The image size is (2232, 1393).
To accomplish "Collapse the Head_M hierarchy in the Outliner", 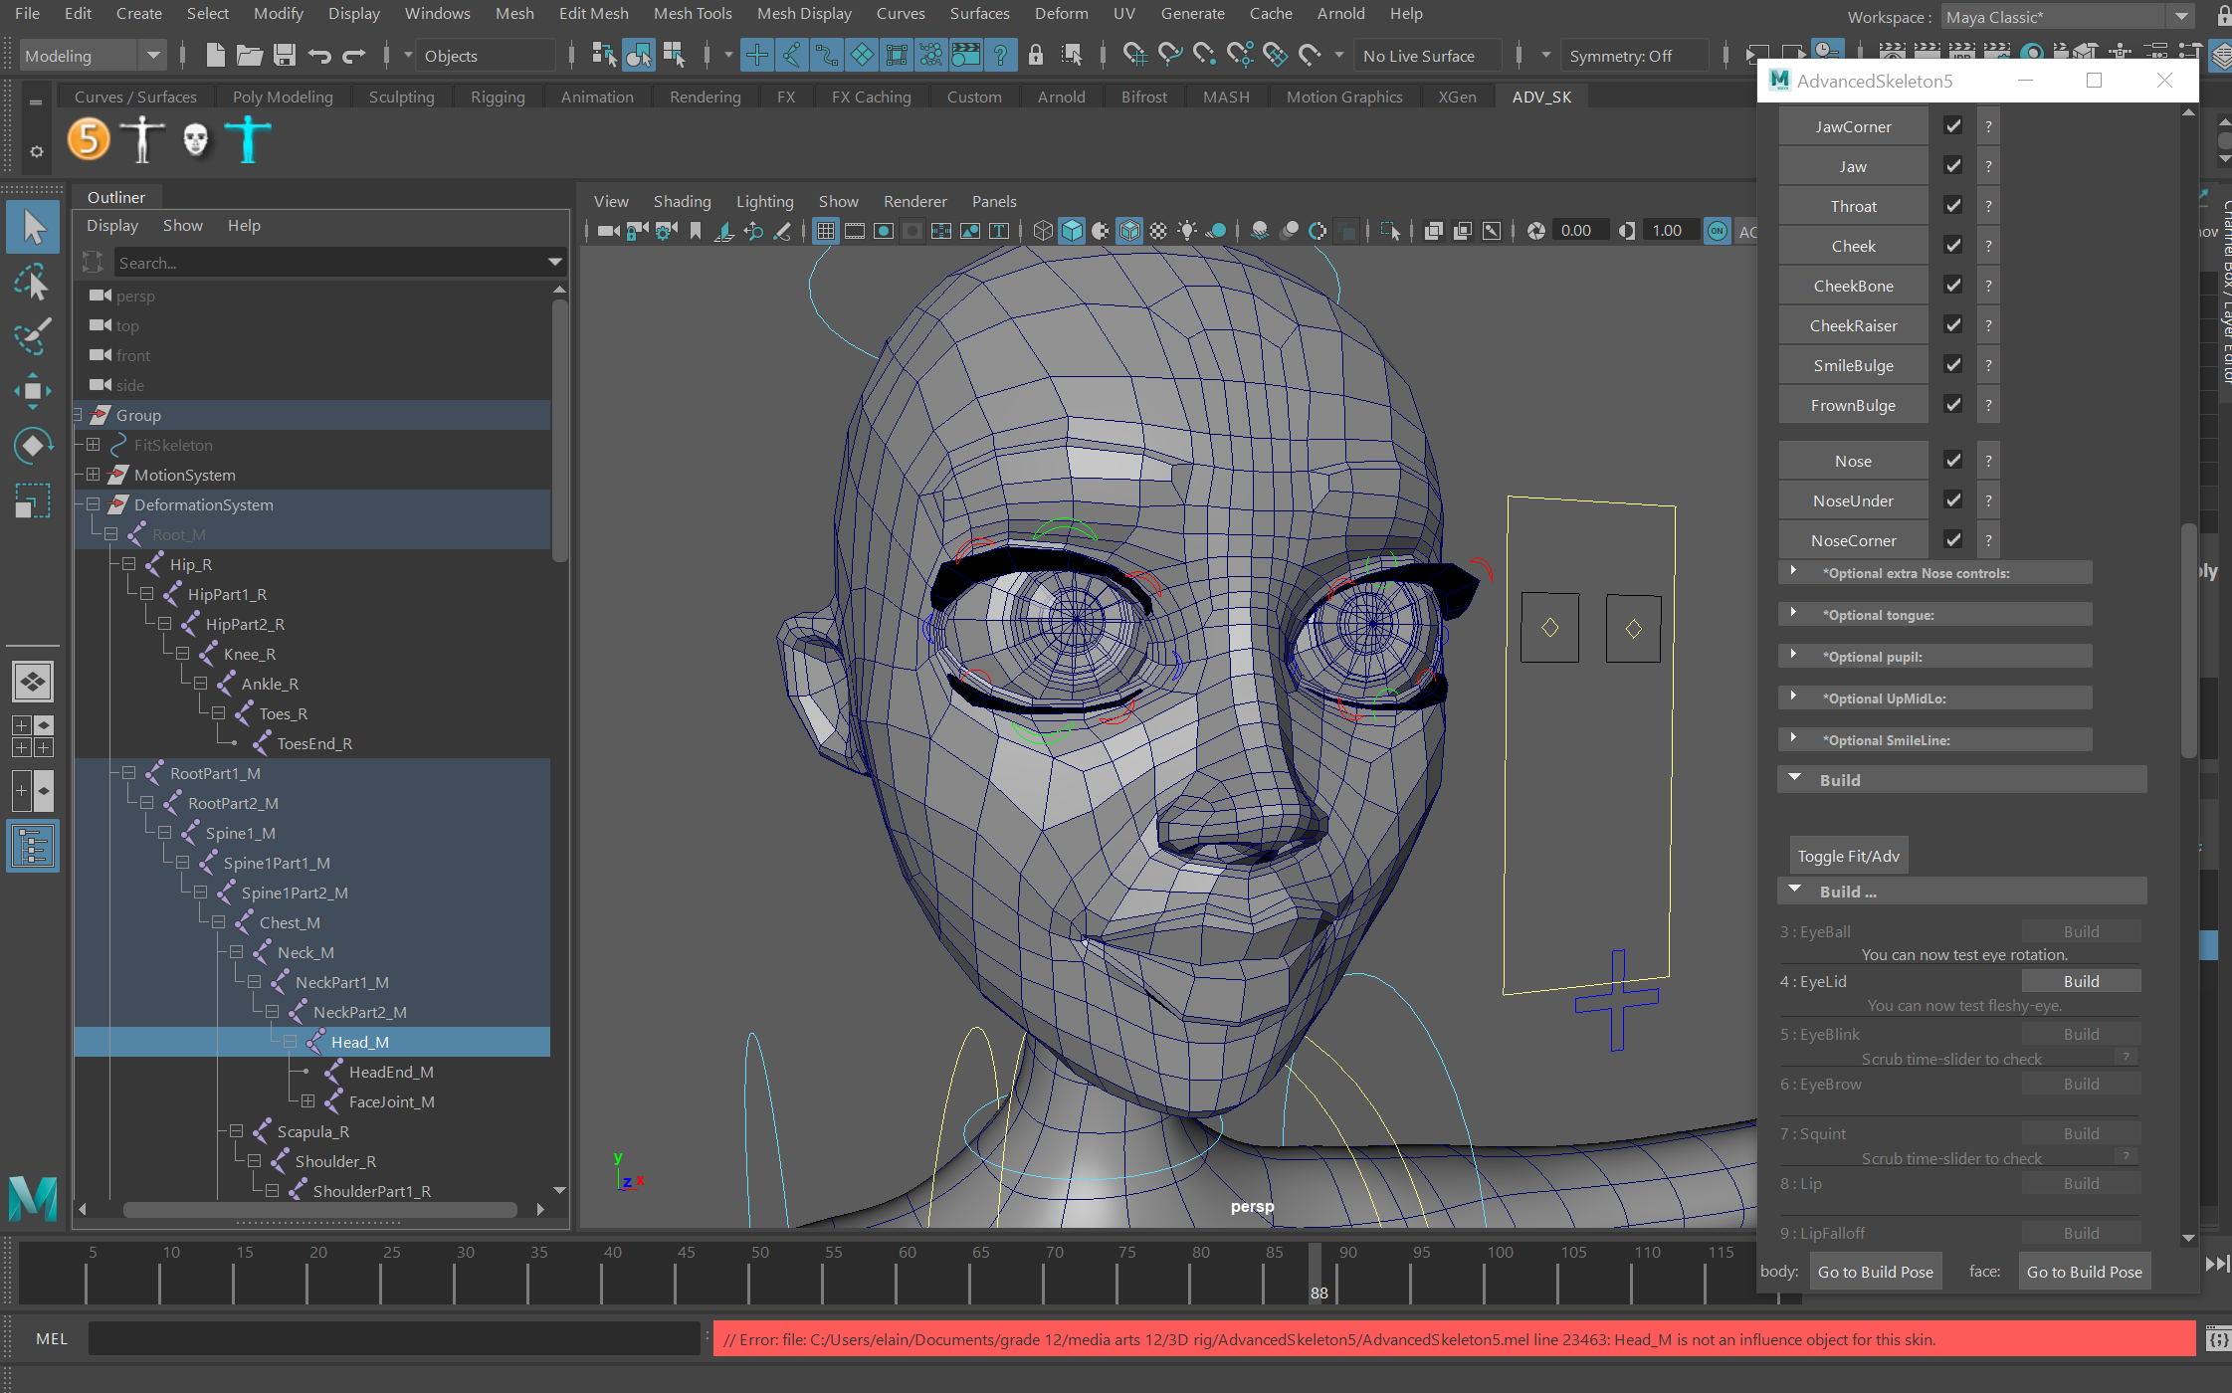I will coord(290,1041).
